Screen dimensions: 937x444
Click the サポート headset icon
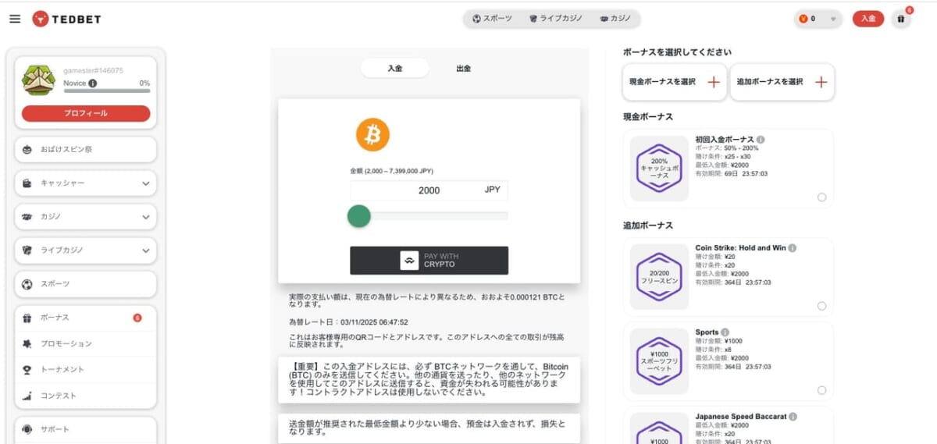27,429
